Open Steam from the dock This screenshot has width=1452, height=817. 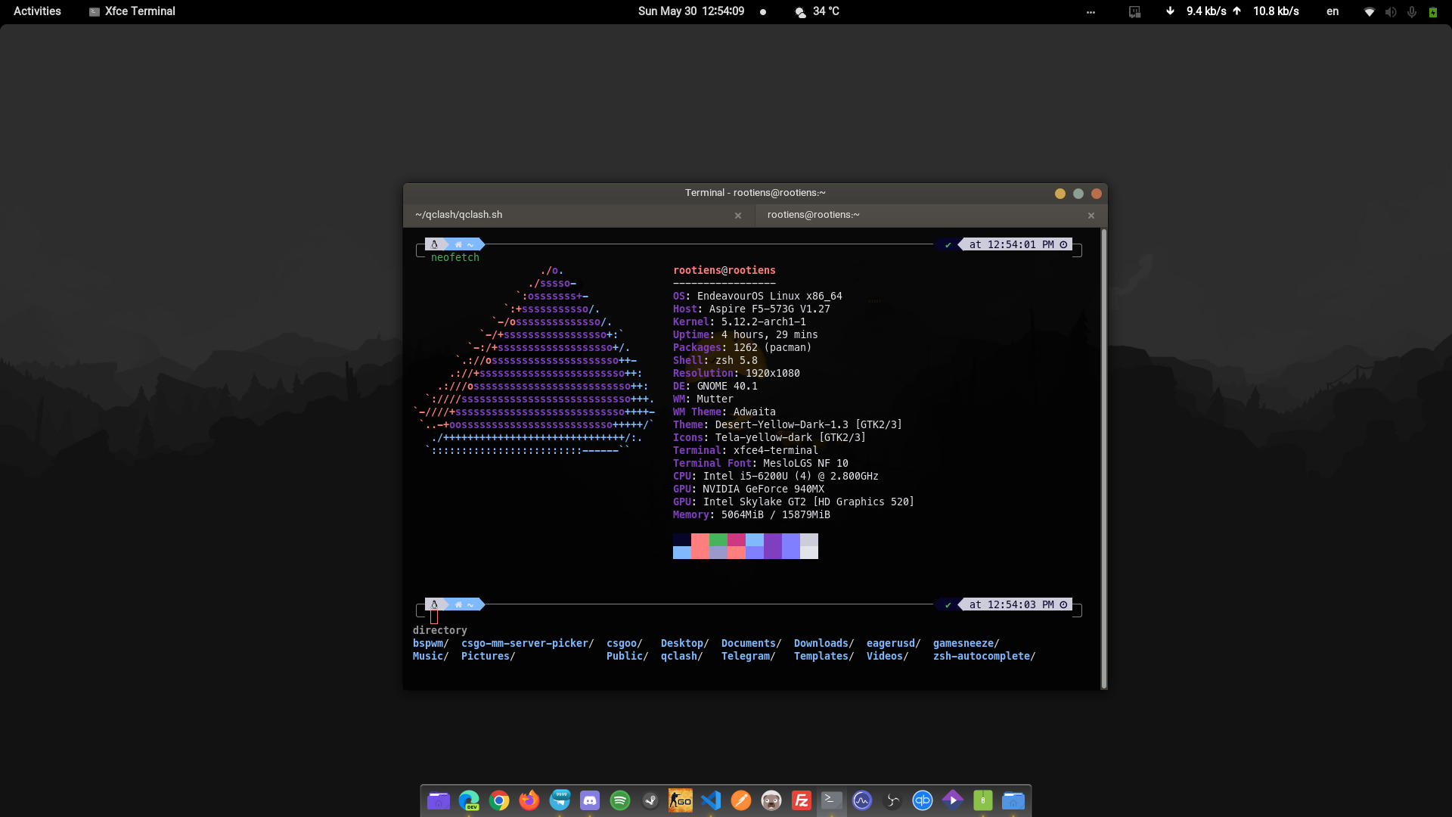(x=650, y=800)
